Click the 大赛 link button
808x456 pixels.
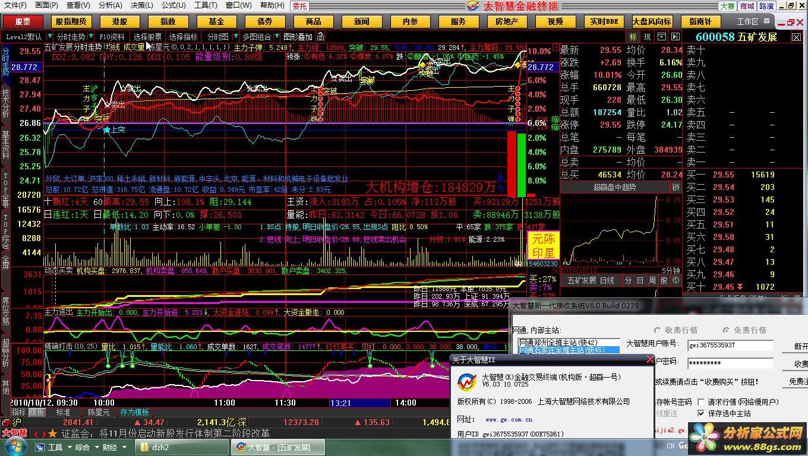[727, 6]
